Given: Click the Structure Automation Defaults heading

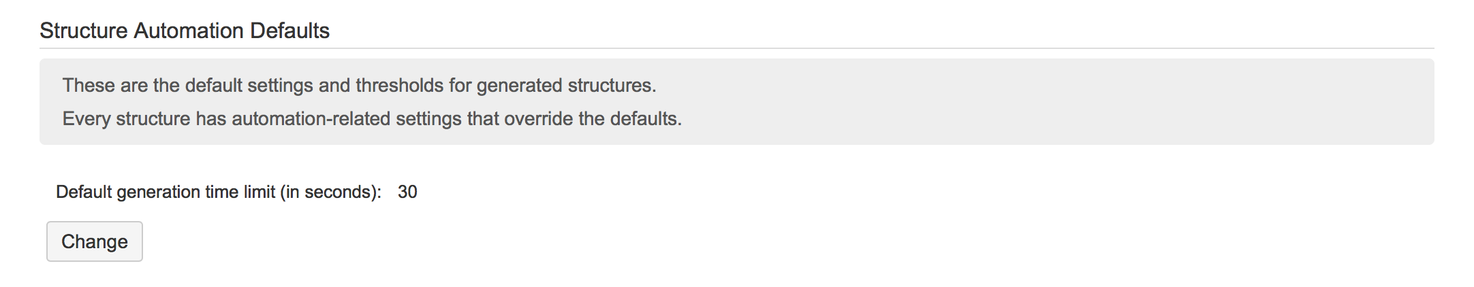Looking at the screenshot, I should point(184,31).
